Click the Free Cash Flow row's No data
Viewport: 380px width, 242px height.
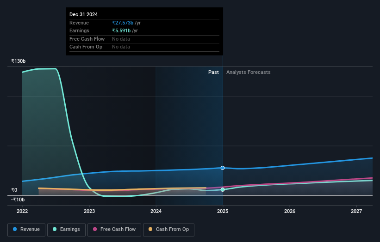tap(121, 39)
